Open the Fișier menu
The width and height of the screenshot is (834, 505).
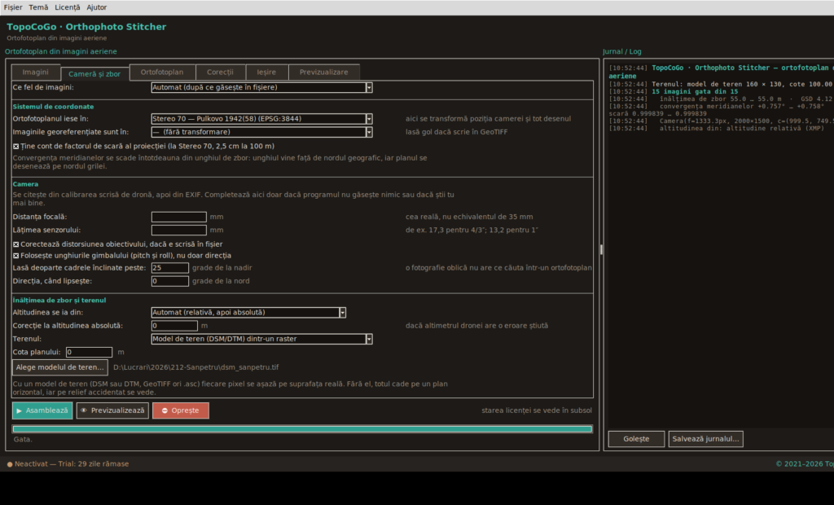13,7
